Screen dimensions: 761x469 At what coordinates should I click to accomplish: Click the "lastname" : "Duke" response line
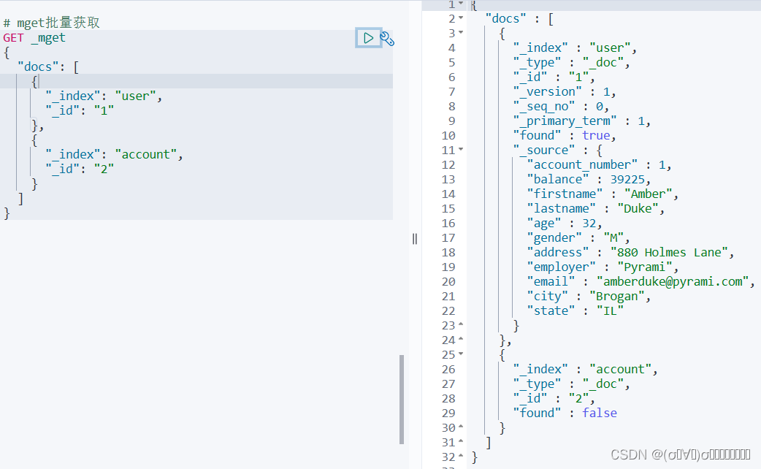pyautogui.click(x=595, y=208)
